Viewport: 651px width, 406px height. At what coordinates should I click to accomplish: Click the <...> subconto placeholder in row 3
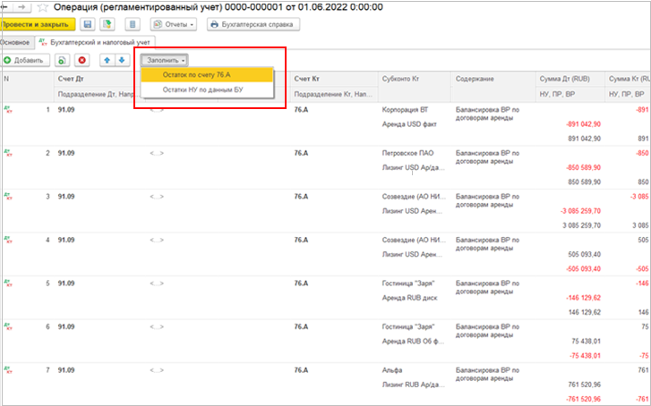coord(157,197)
